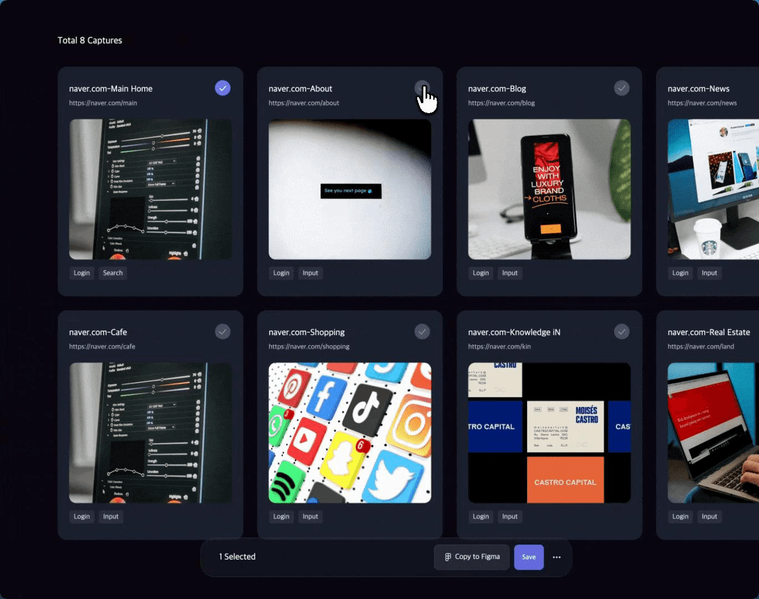Click the naver.com-Shopping title
This screenshot has height=599, width=759.
point(306,332)
